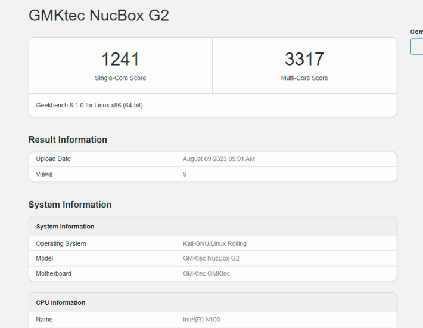The width and height of the screenshot is (423, 328).
Task: Click the Single-Core score 1241
Action: 120,59
